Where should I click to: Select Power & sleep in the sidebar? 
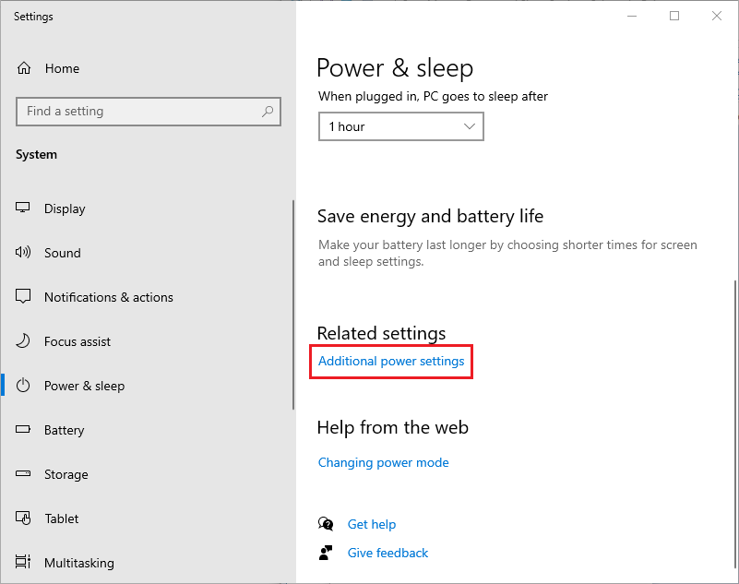pos(87,386)
